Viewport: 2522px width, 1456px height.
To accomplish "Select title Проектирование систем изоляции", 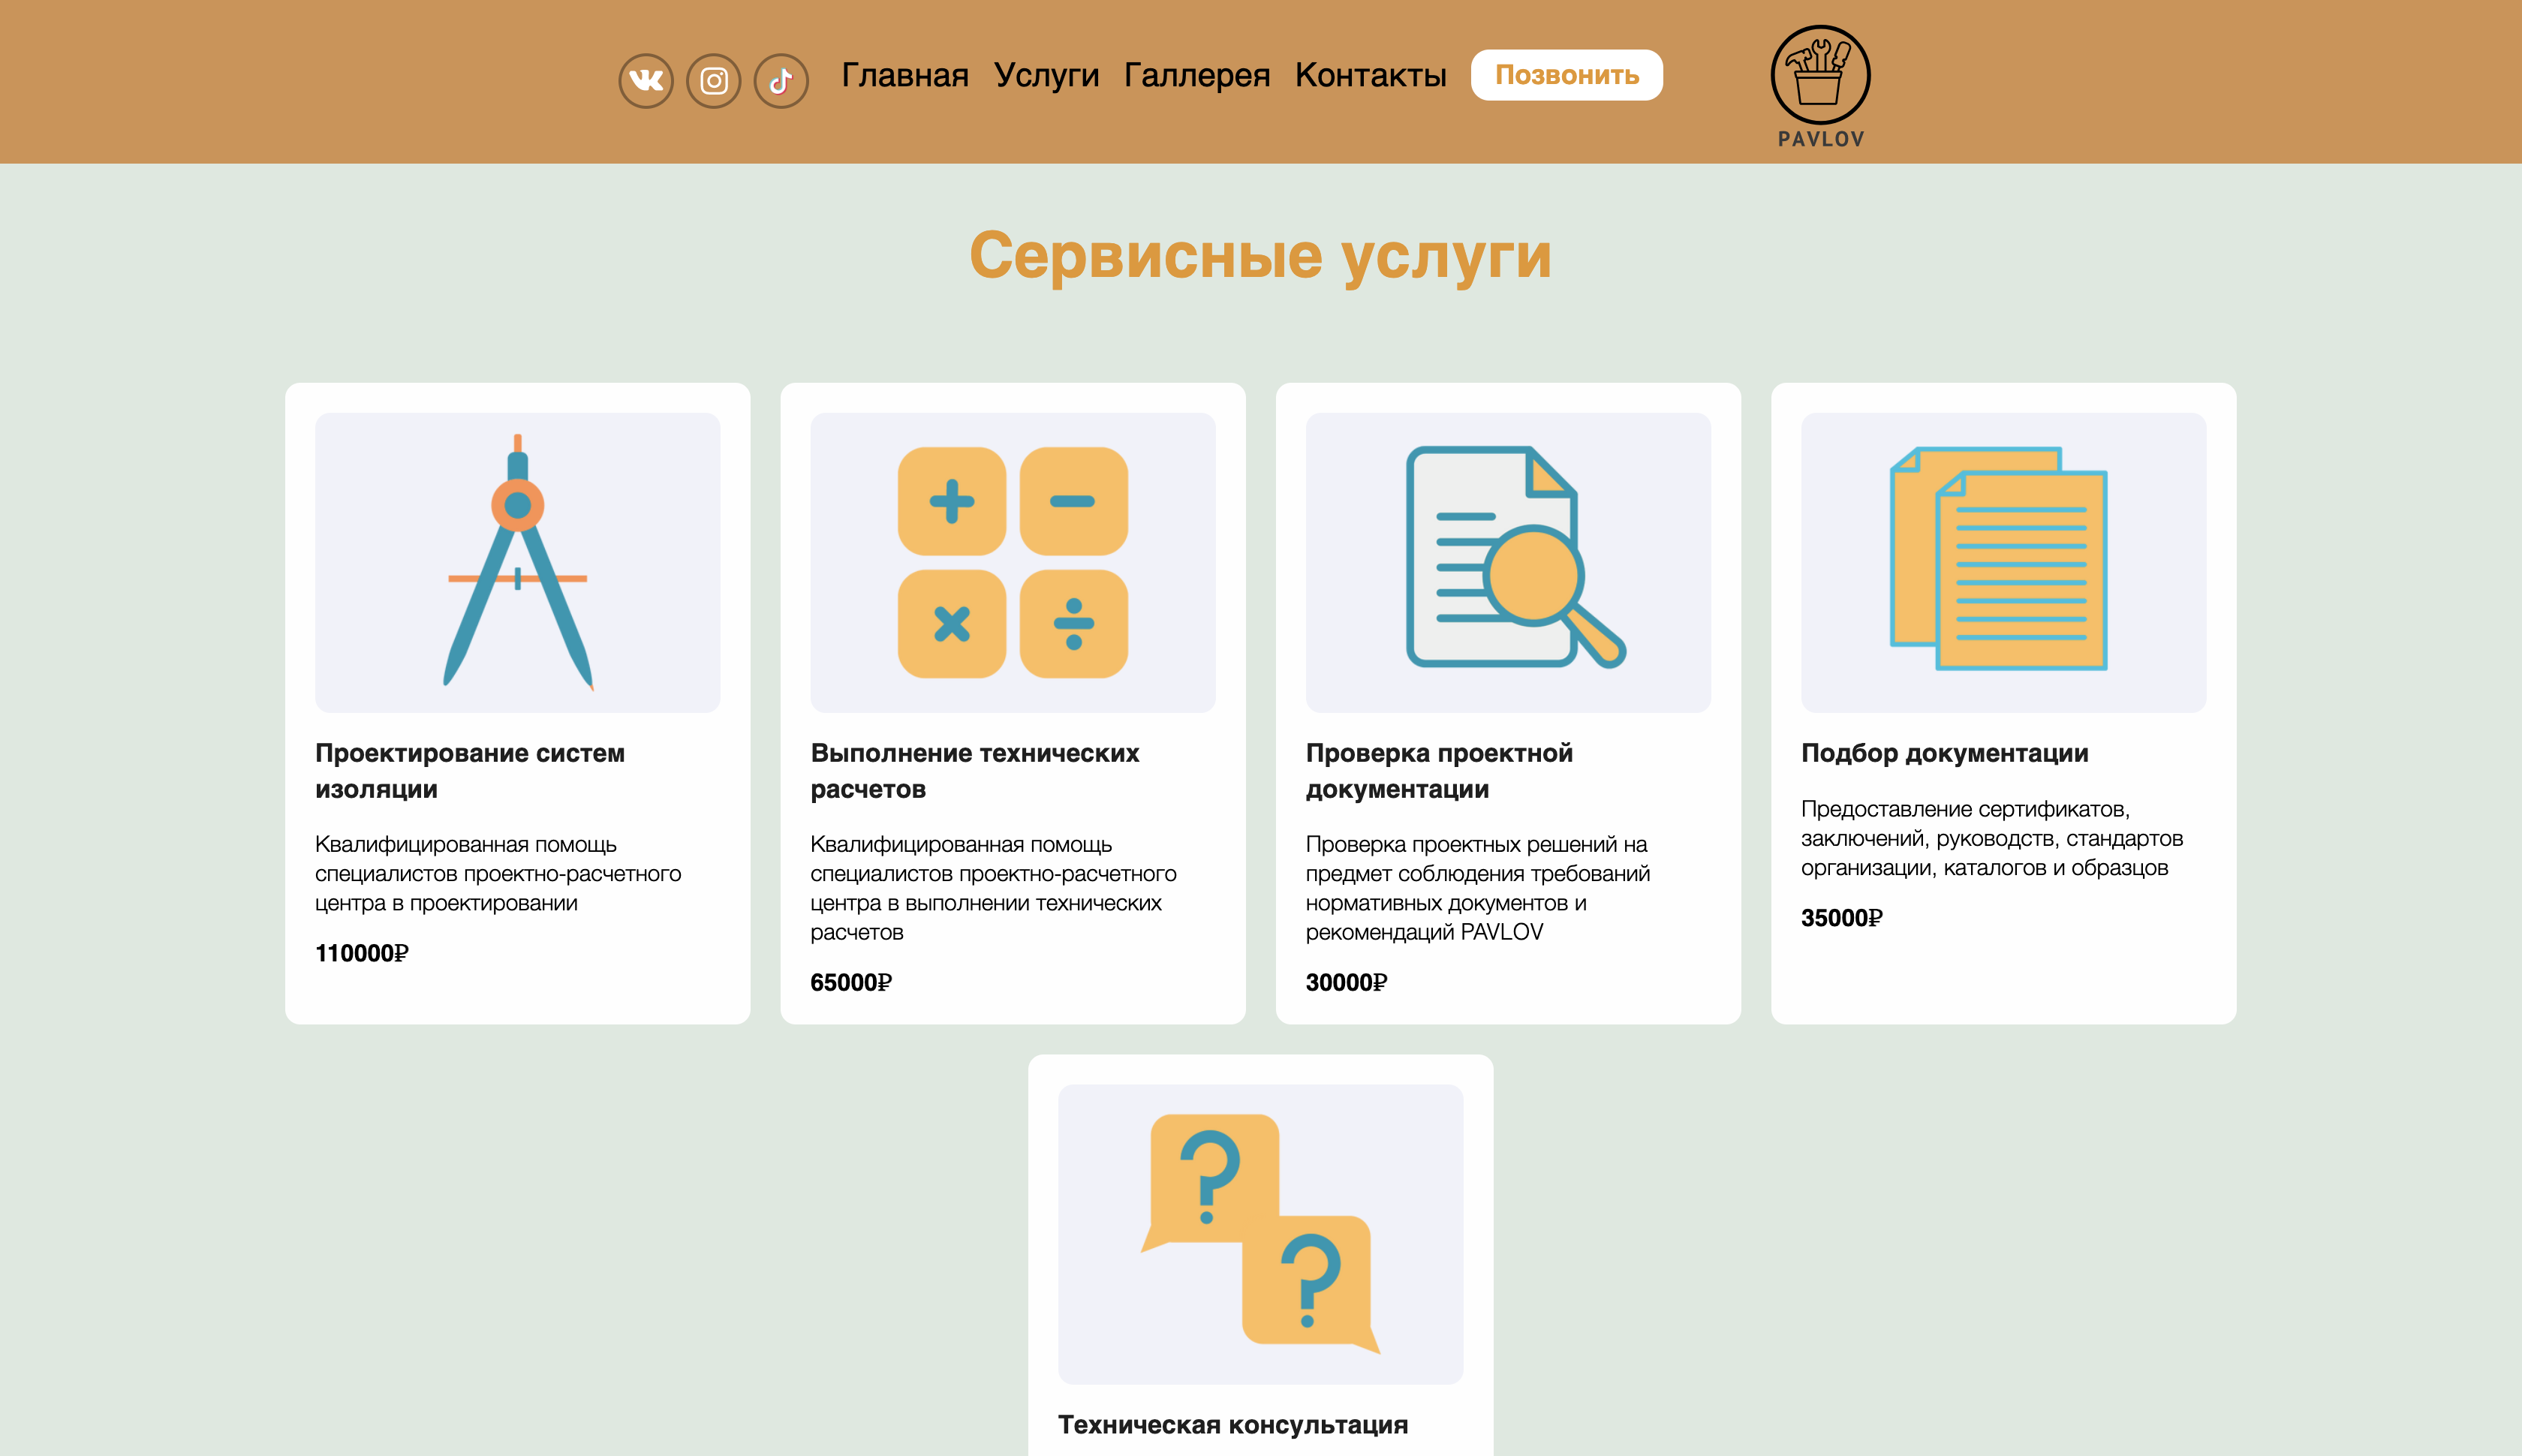I will click(470, 771).
